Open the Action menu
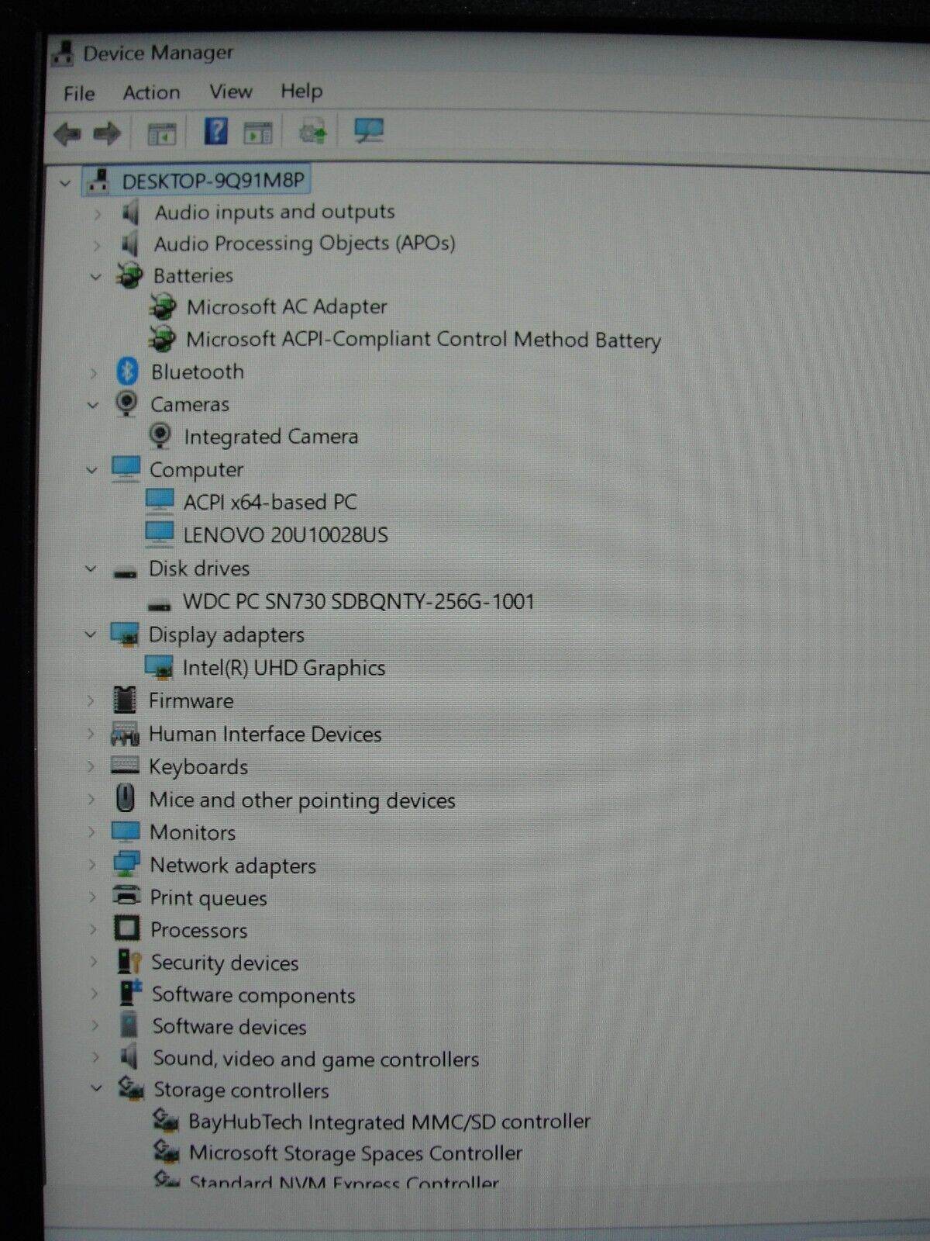Screen dimensions: 930x1241 click(x=151, y=92)
